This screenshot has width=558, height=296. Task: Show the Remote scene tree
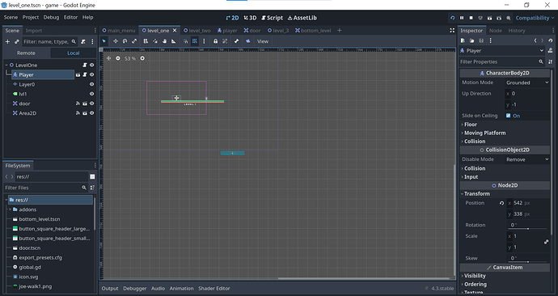coord(26,53)
